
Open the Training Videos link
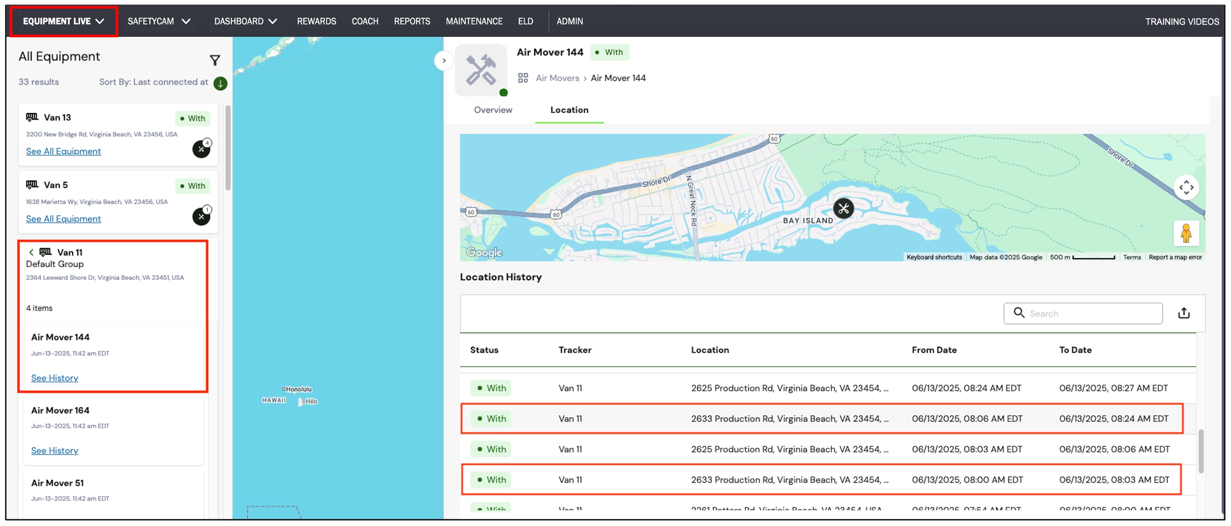pos(1182,21)
